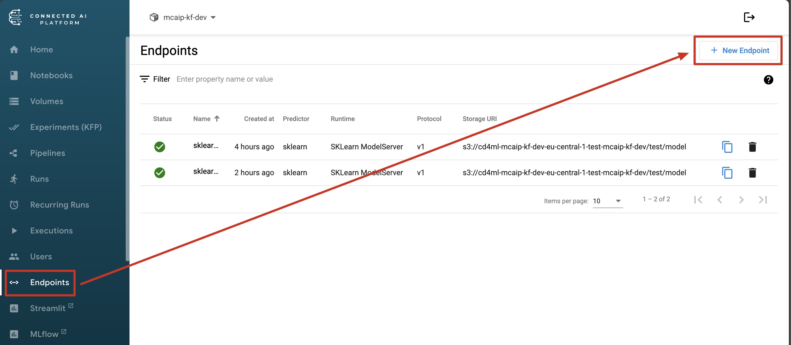Click the MLflow chart icon

14,334
